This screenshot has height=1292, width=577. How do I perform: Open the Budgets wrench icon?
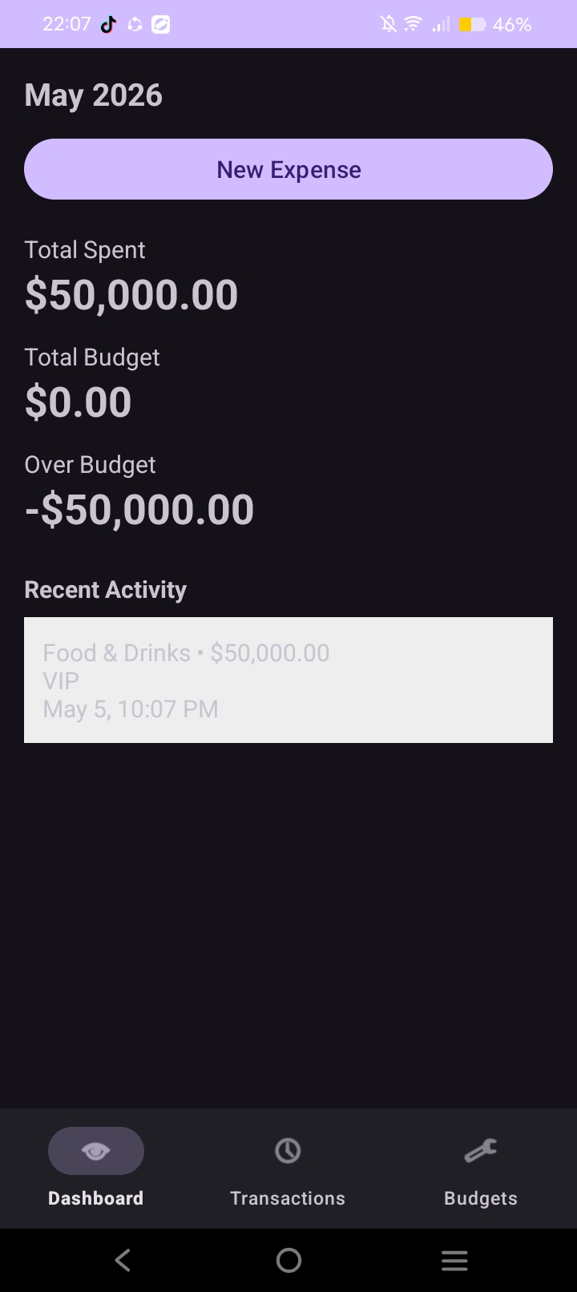coord(481,1151)
